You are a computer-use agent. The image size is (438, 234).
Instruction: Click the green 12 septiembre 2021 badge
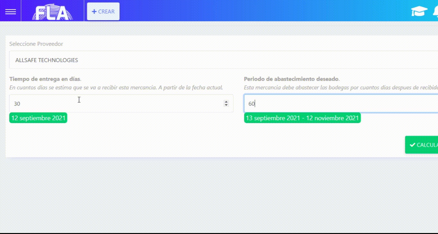38,118
